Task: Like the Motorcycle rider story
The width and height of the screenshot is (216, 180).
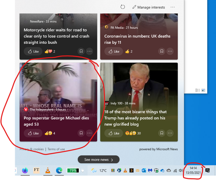Action: coord(33,51)
